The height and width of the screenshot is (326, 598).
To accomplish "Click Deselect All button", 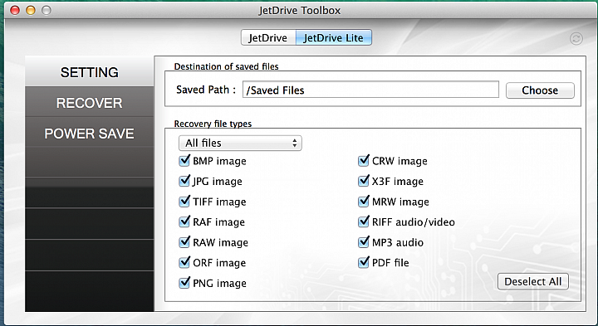I will tap(532, 282).
